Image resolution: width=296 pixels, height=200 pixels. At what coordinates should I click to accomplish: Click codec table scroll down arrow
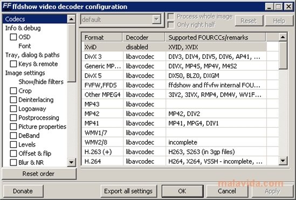pyautogui.click(x=283, y=161)
